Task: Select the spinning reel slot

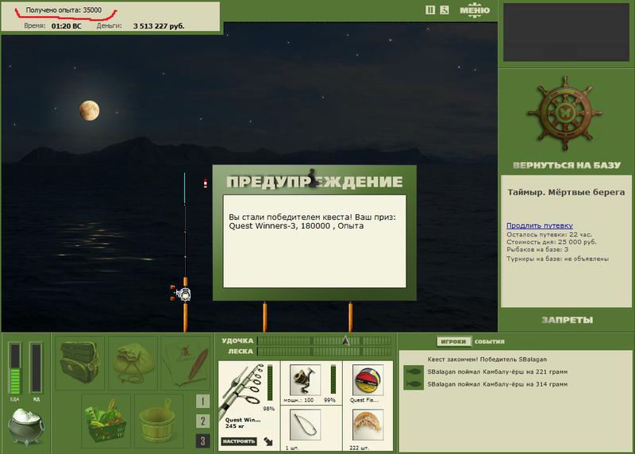Action: [x=306, y=379]
